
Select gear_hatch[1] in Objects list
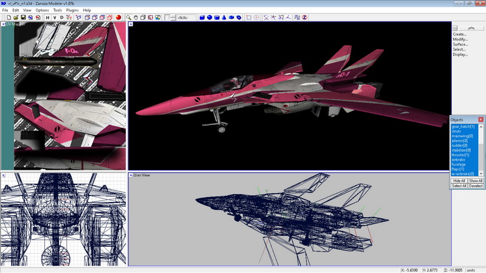(465, 127)
